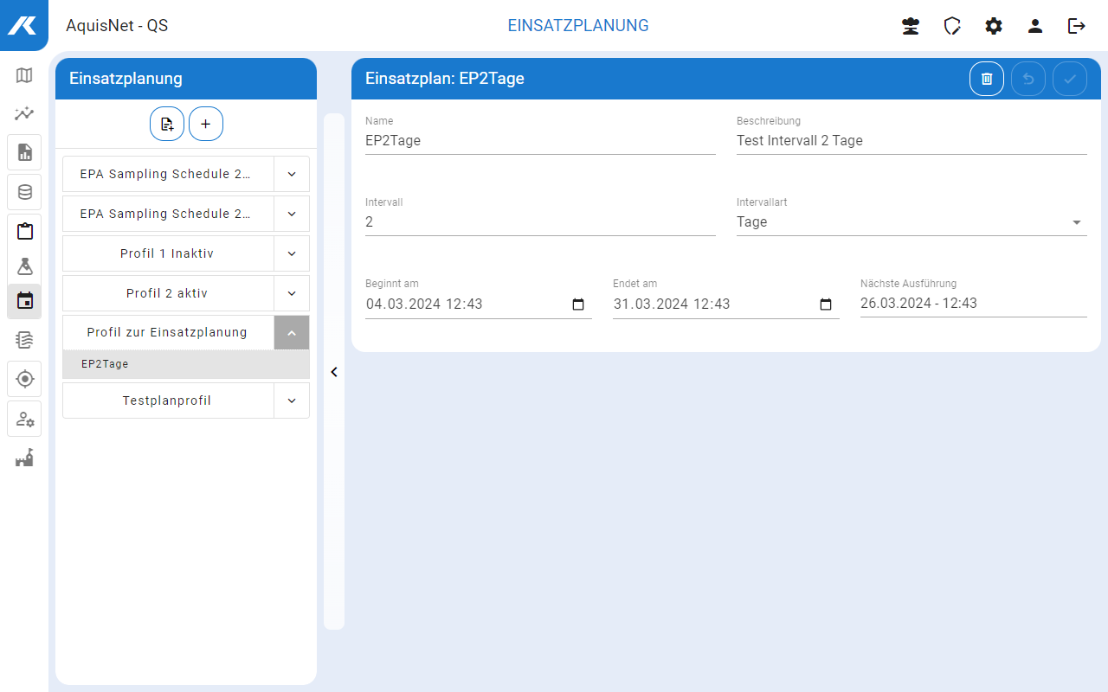Click the Beschreibung text field
This screenshot has width=1108, height=692.
(x=911, y=141)
